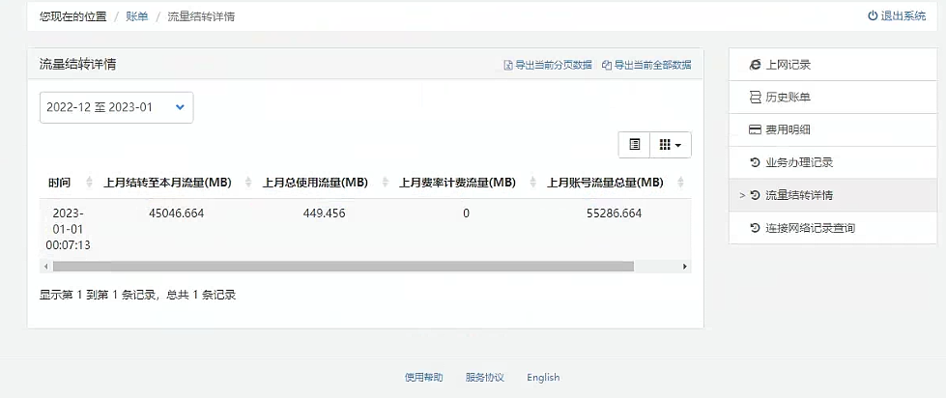Click the sort arrows for 上月费率计费流量(MB)
Viewport: 946px width, 398px height.
(x=532, y=183)
